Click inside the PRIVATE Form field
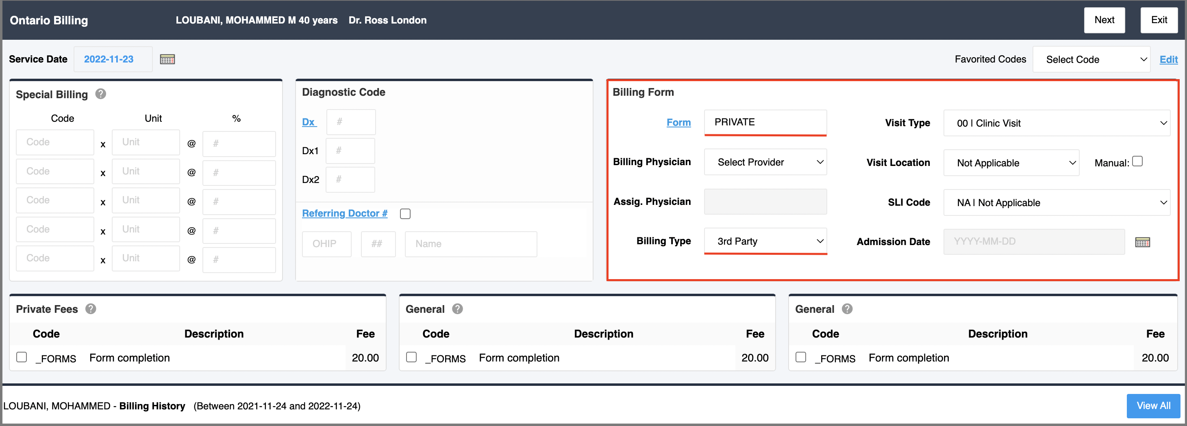 tap(765, 122)
